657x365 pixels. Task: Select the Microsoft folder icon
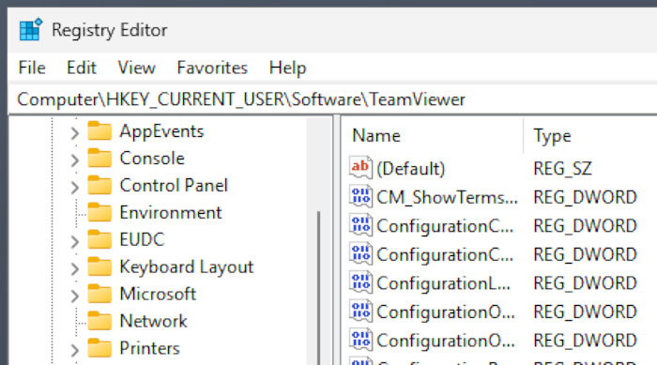pyautogui.click(x=99, y=294)
